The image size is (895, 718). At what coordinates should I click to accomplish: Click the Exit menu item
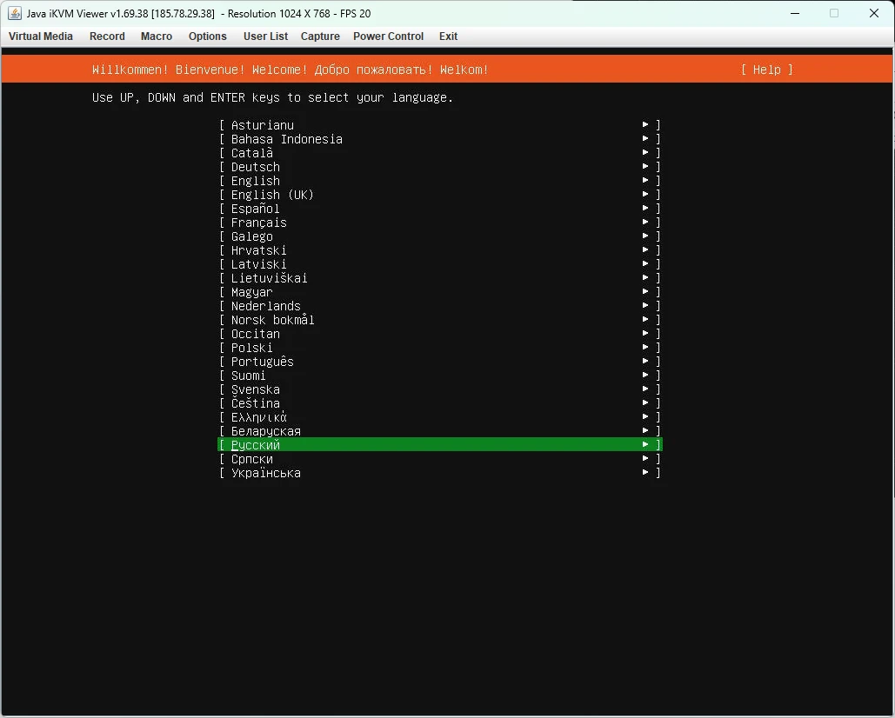tap(448, 37)
